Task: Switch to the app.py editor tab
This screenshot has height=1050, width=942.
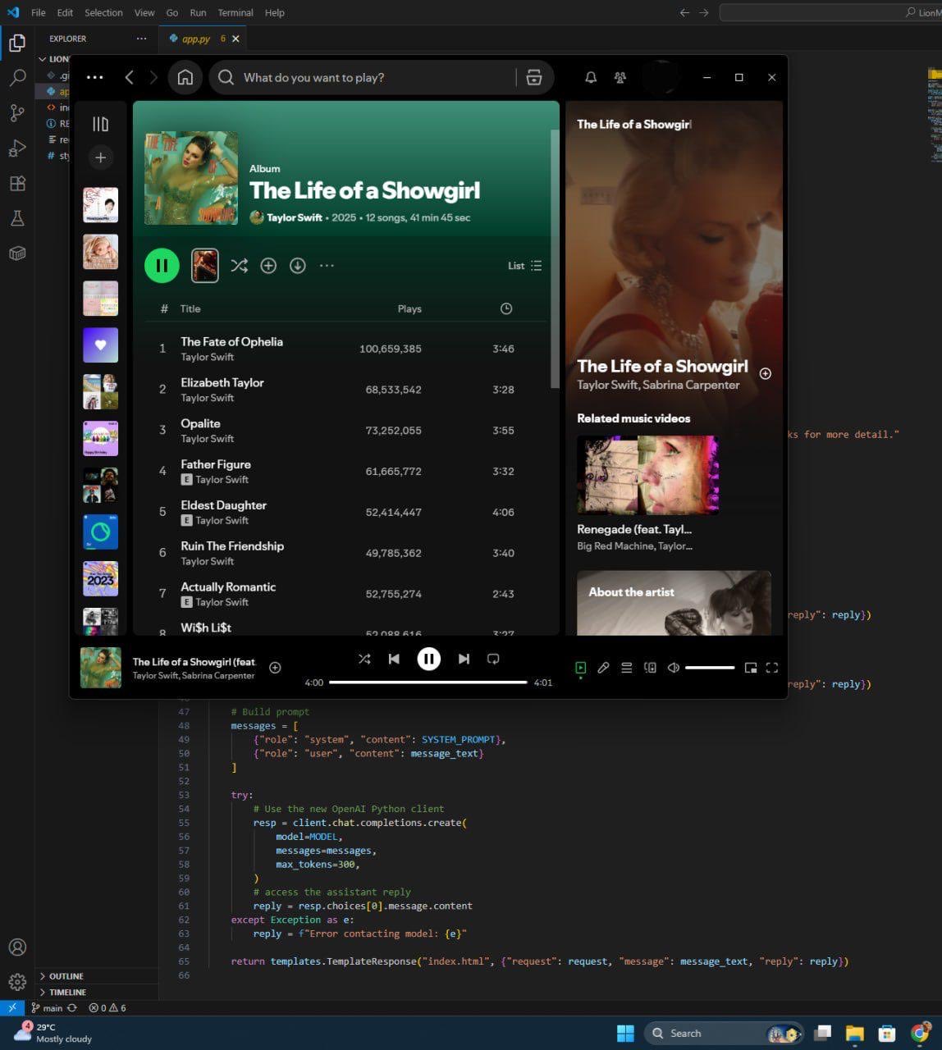Action: 196,39
